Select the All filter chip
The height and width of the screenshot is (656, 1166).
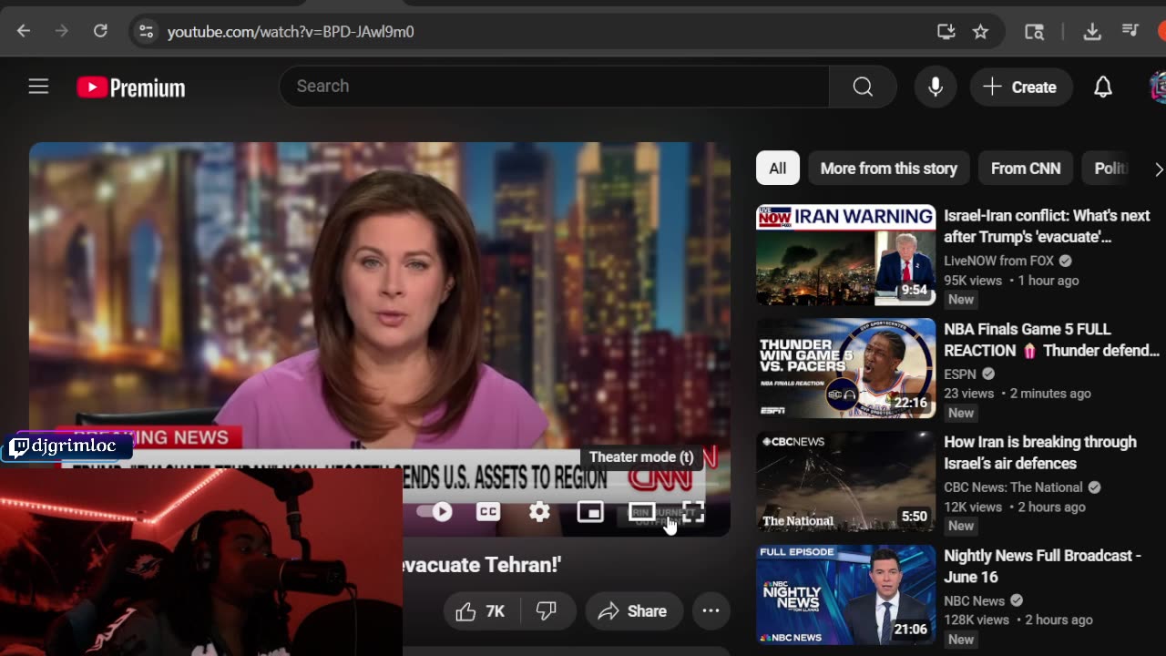[777, 169]
